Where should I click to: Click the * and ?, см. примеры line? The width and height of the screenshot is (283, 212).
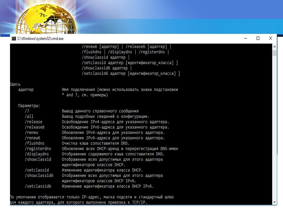pyautogui.click(x=85, y=95)
